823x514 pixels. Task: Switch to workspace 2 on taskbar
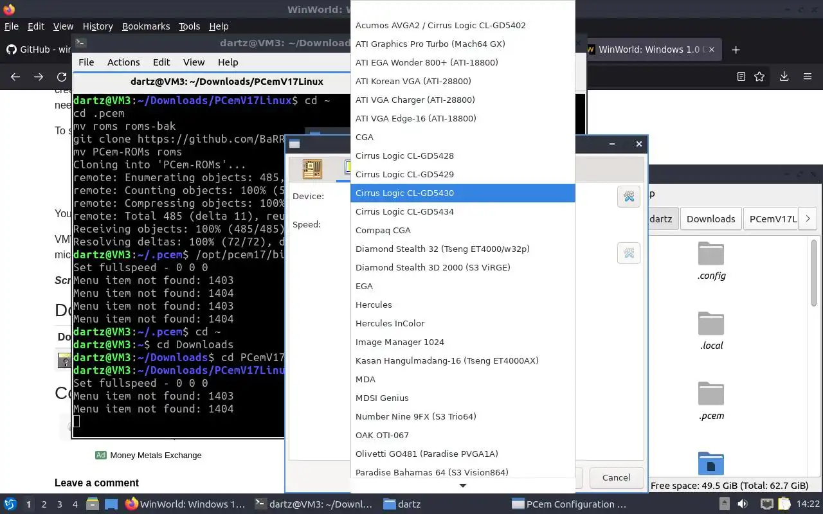[x=44, y=504]
